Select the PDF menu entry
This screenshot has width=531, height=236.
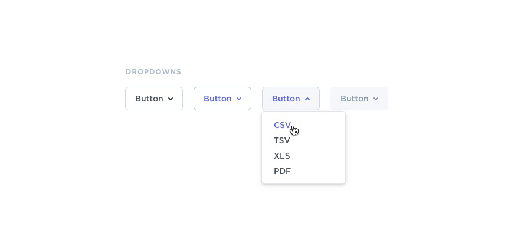(x=282, y=171)
